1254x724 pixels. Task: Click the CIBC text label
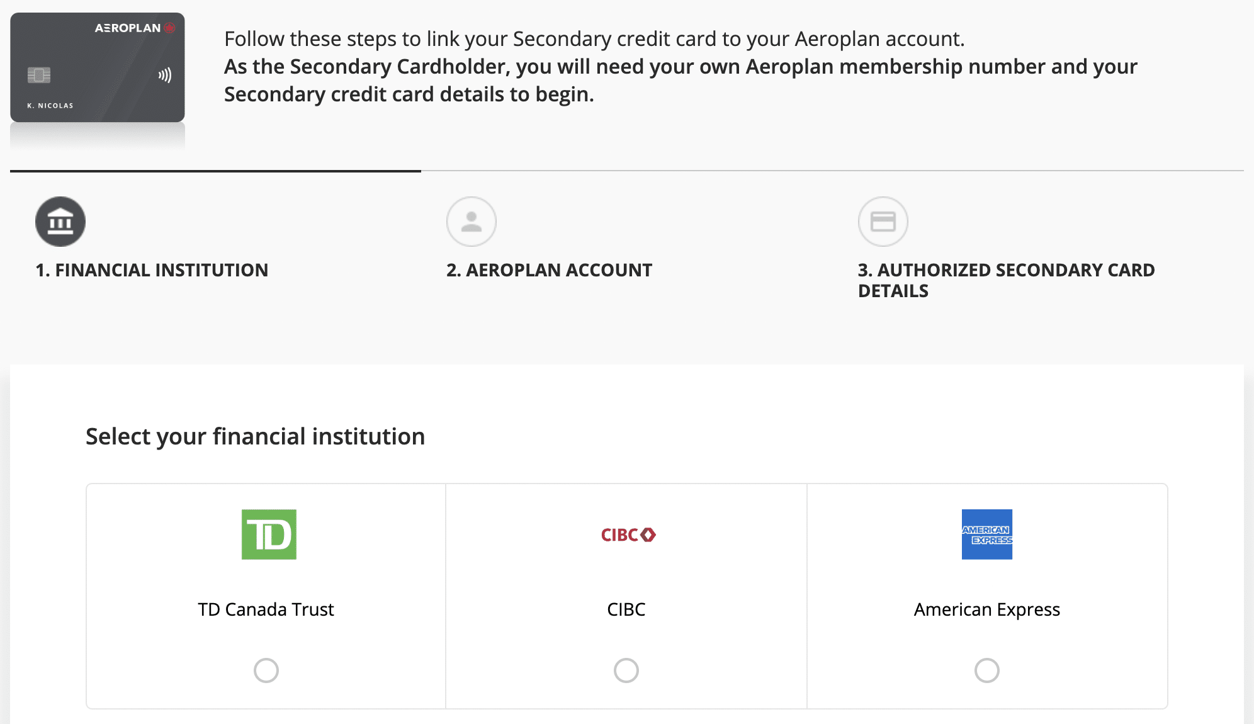[x=626, y=609]
